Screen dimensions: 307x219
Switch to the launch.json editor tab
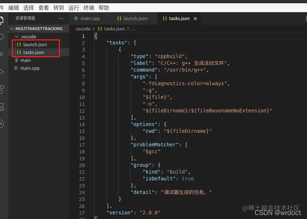(135, 19)
